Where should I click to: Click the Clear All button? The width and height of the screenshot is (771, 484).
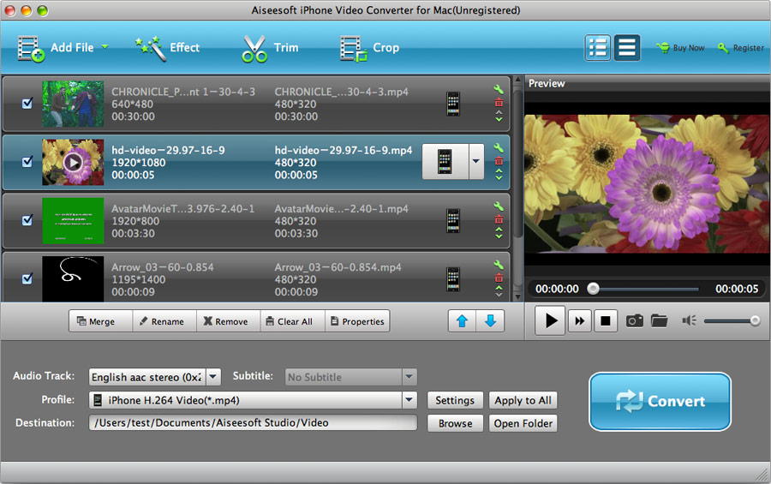tap(293, 321)
